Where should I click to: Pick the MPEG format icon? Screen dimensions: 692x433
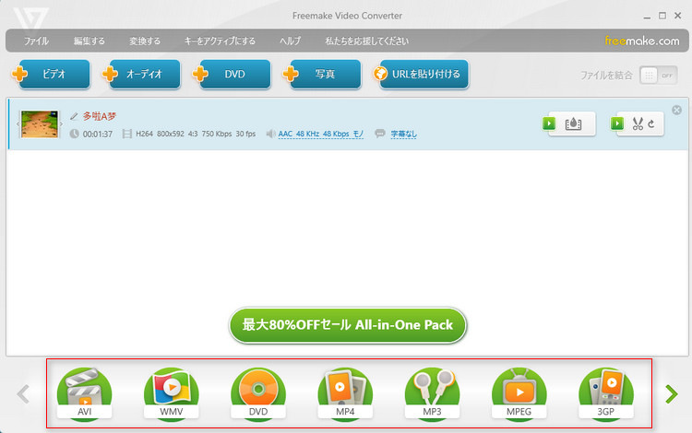tap(519, 393)
